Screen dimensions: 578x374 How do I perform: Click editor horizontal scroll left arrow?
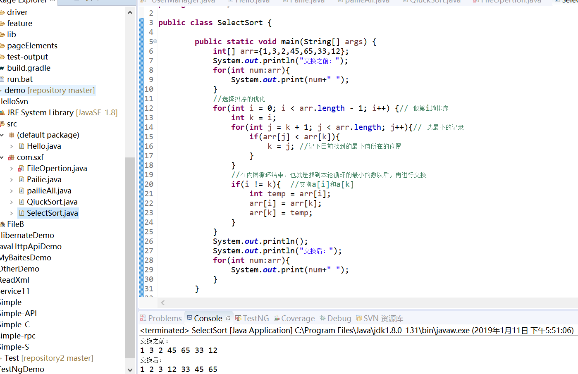[x=162, y=303]
